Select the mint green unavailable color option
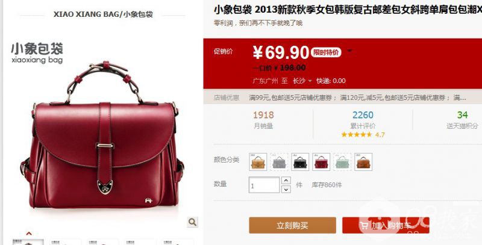 pyautogui.click(x=342, y=162)
